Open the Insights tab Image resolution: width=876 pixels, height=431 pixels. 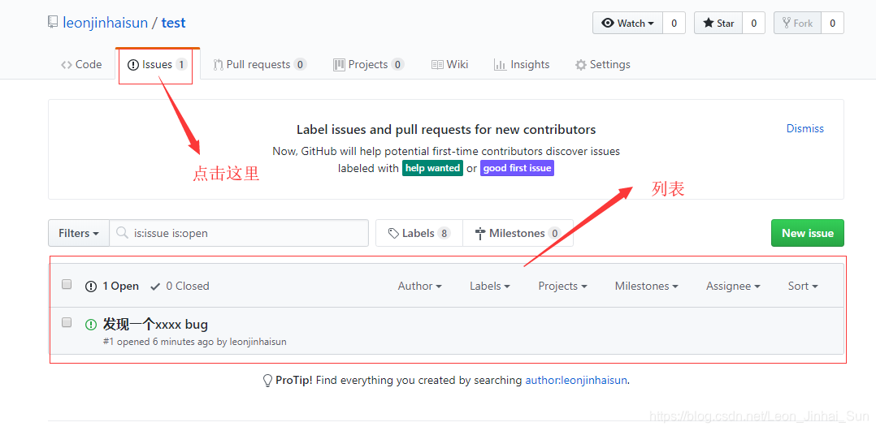pyautogui.click(x=522, y=64)
